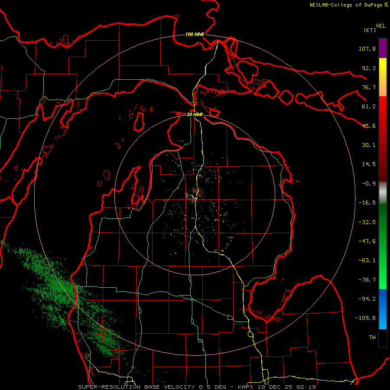Click the 50 NMI range ring label
This screenshot has height=390, width=390.
click(x=195, y=114)
